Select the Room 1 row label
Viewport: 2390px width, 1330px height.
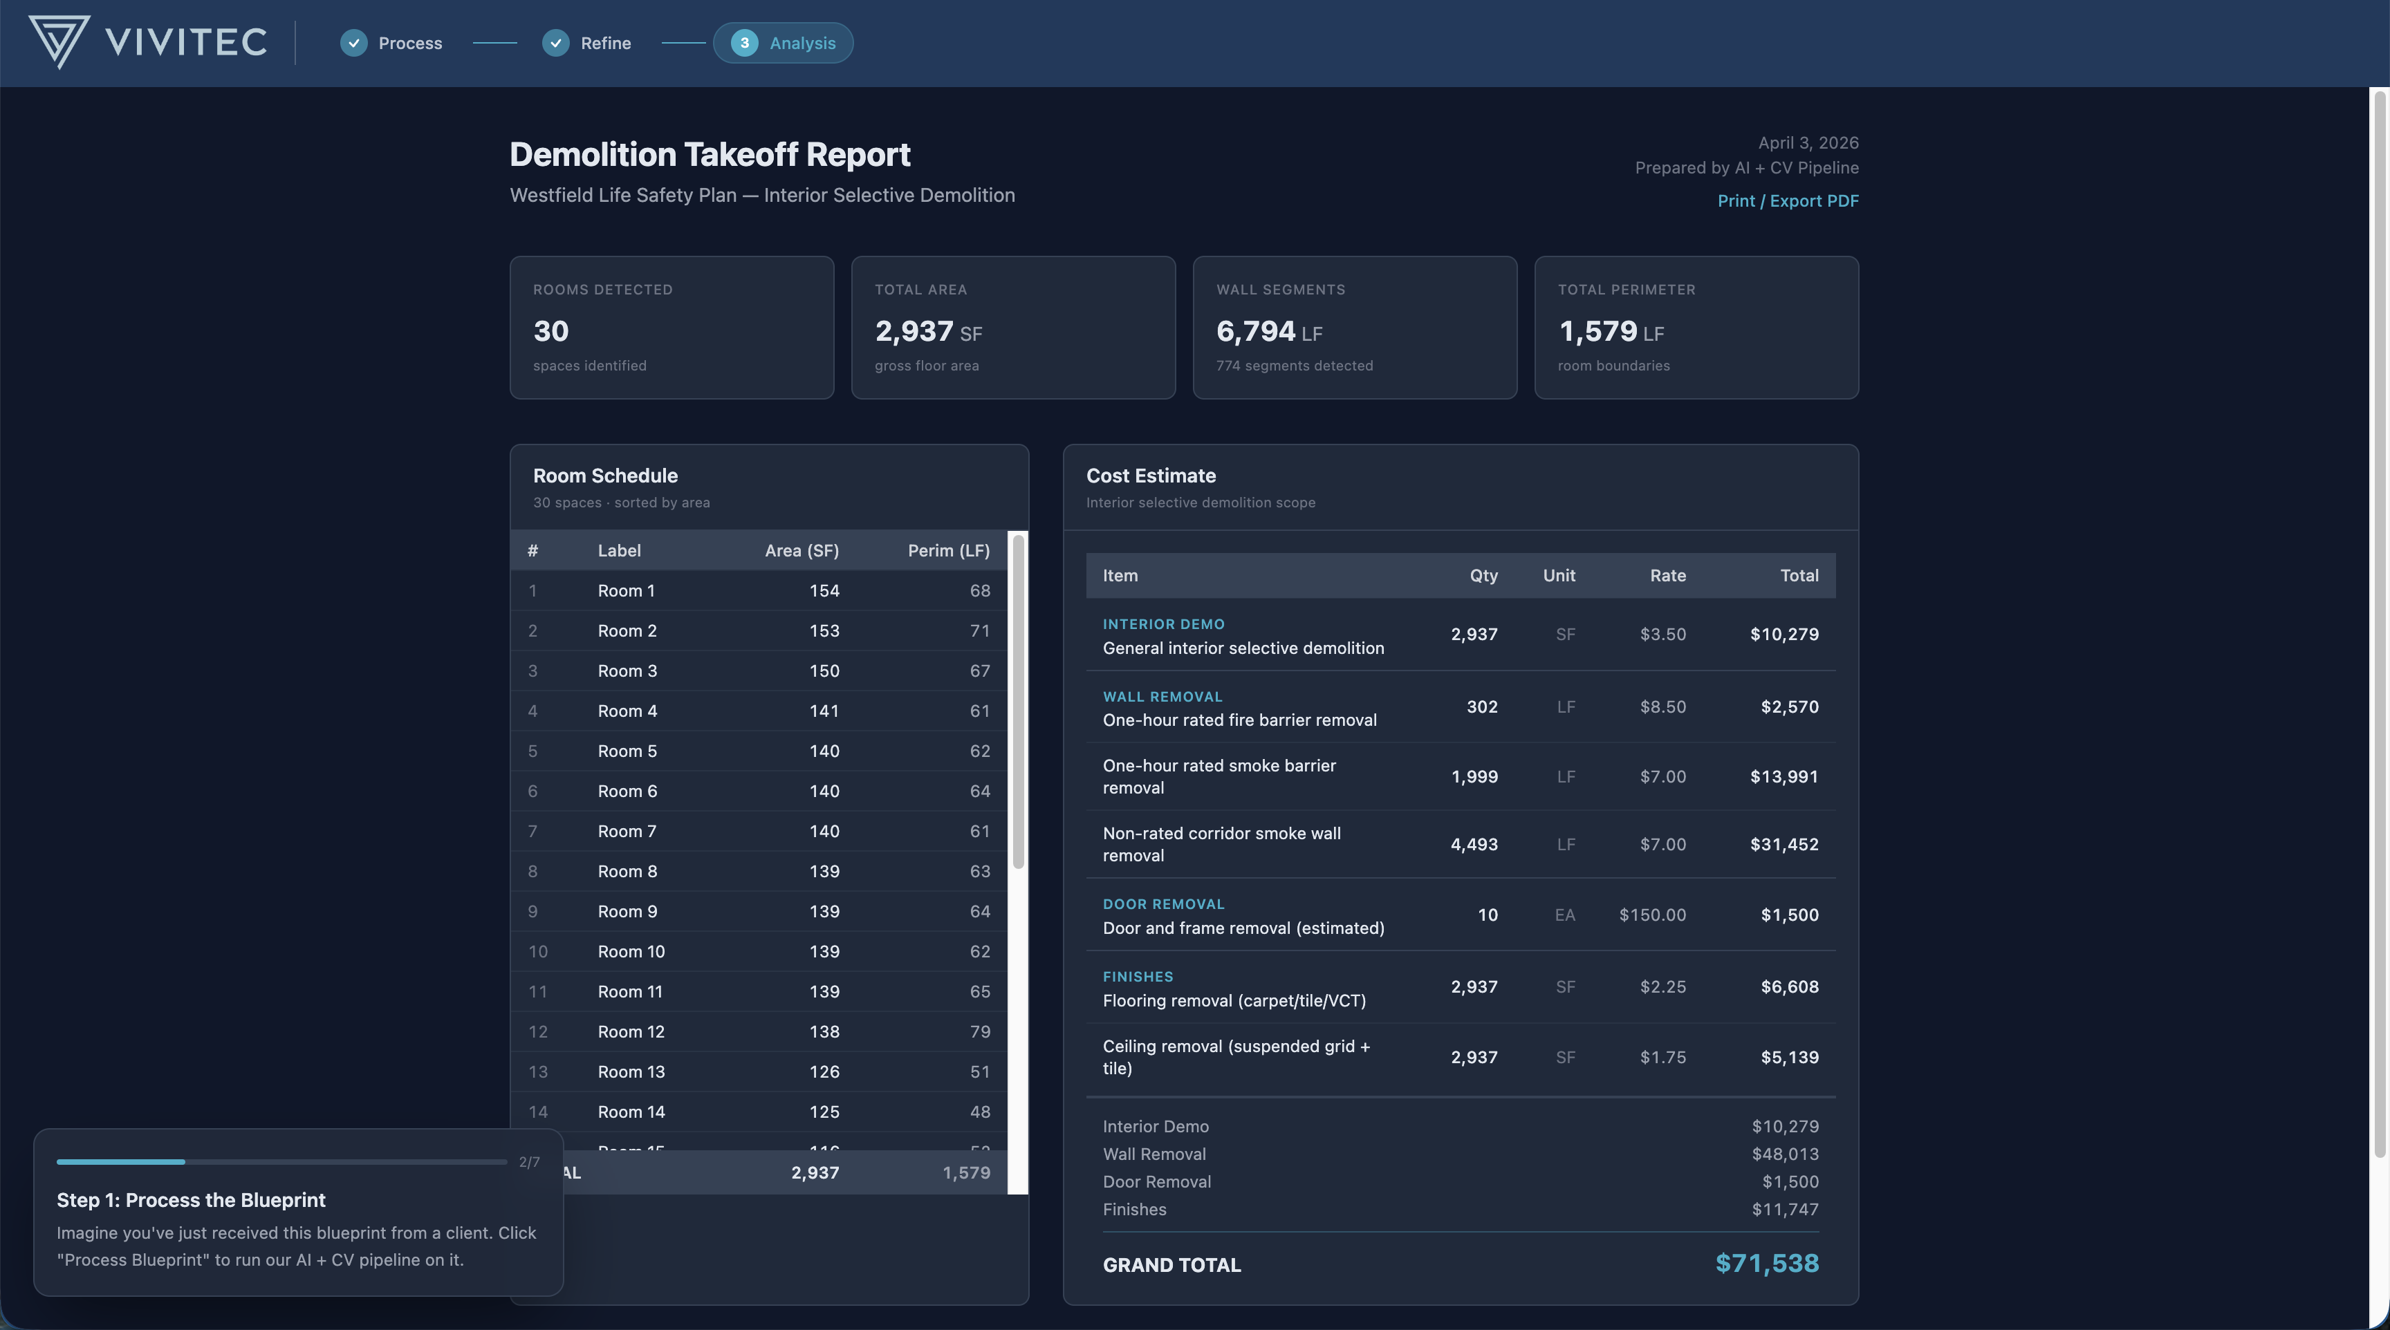click(627, 591)
